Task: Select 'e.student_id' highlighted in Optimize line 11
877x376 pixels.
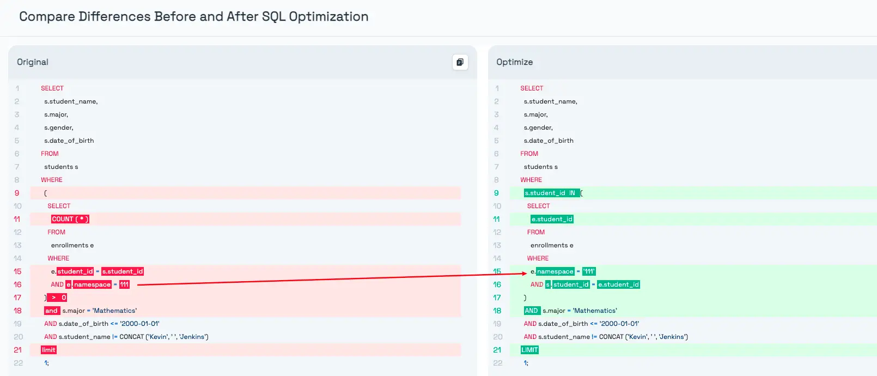Action: click(x=552, y=219)
